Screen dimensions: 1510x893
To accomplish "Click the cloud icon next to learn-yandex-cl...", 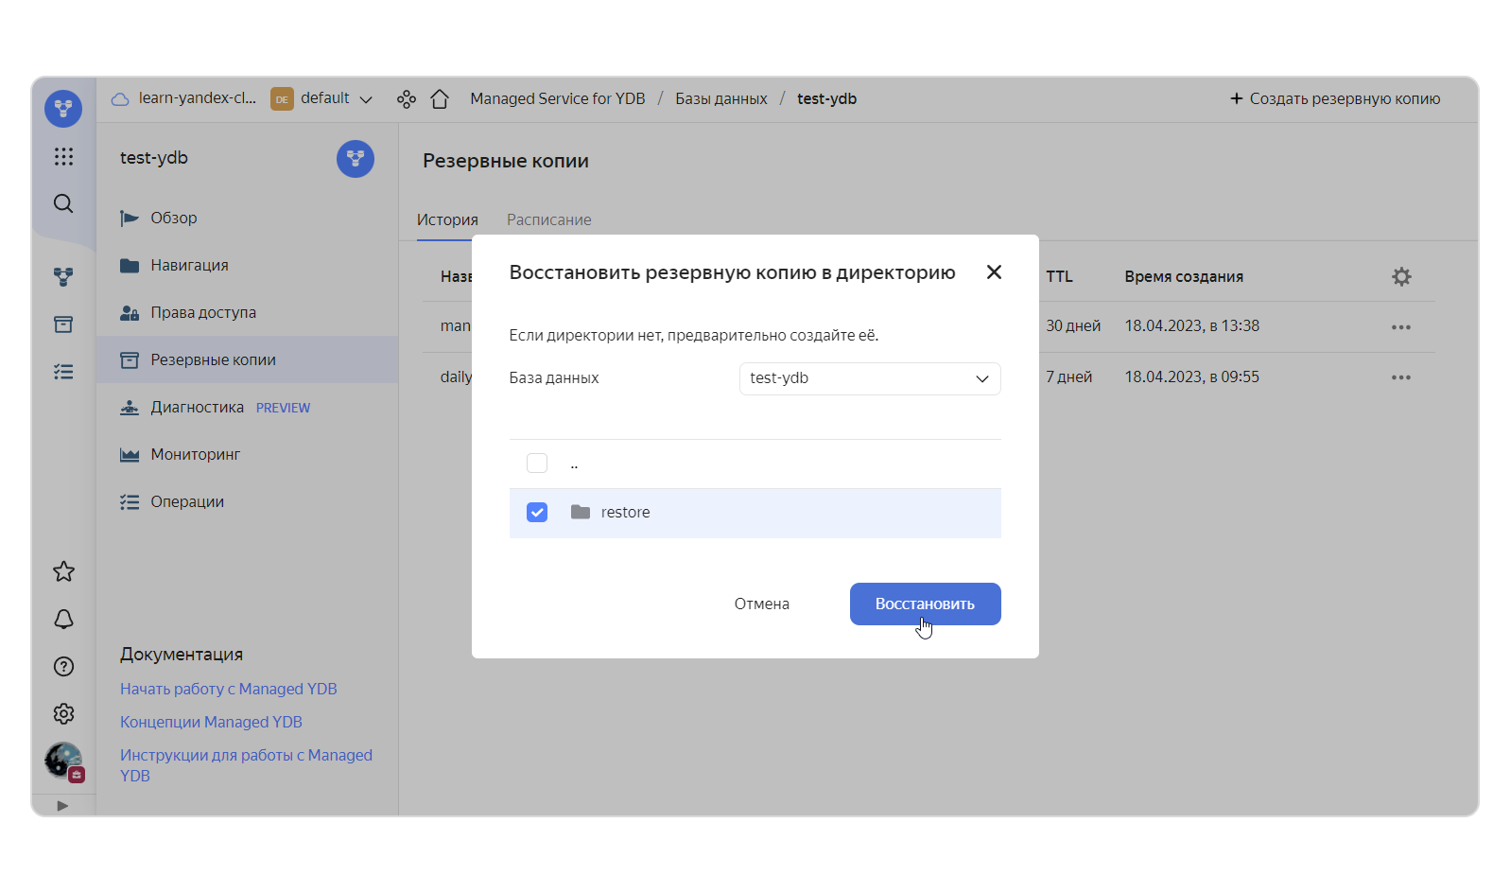I will 120,98.
